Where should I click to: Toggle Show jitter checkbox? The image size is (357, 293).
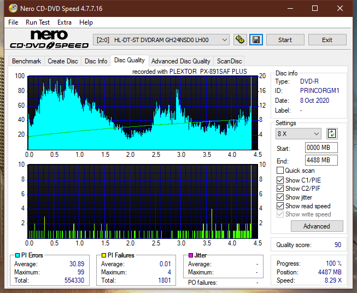280,197
